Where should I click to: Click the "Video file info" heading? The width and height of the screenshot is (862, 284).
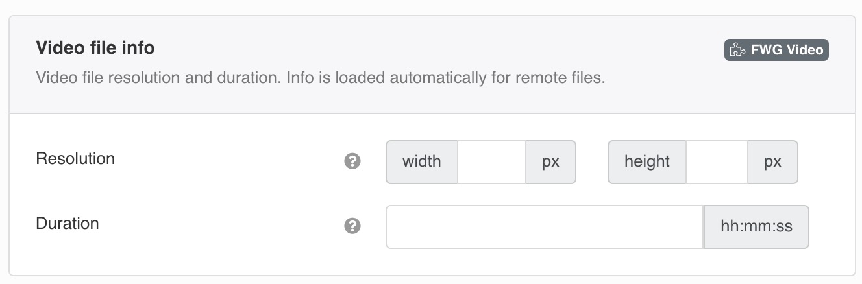tap(95, 48)
